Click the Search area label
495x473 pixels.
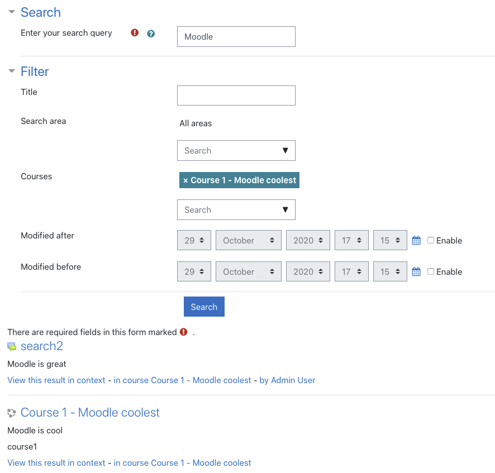(x=43, y=121)
